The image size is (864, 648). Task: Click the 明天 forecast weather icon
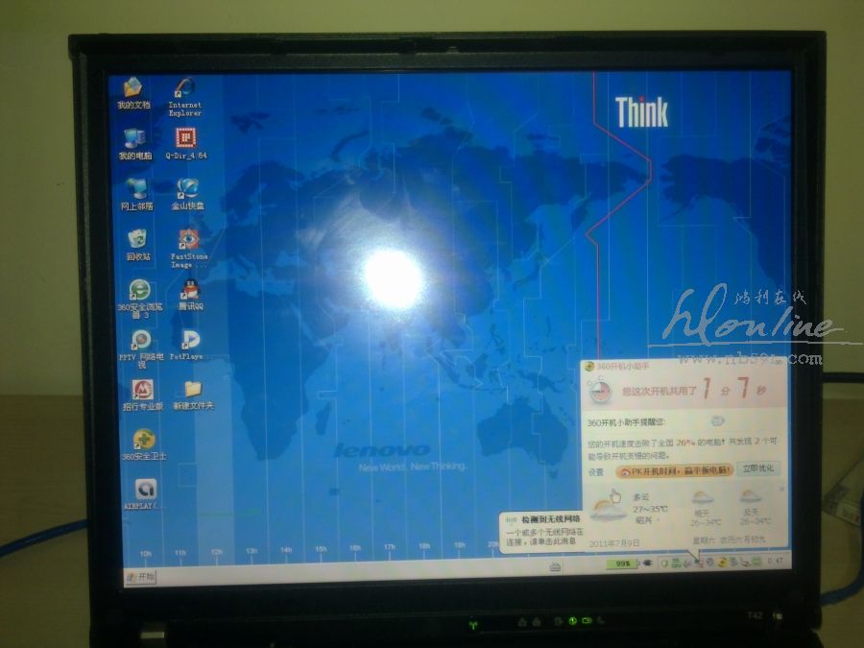click(702, 498)
